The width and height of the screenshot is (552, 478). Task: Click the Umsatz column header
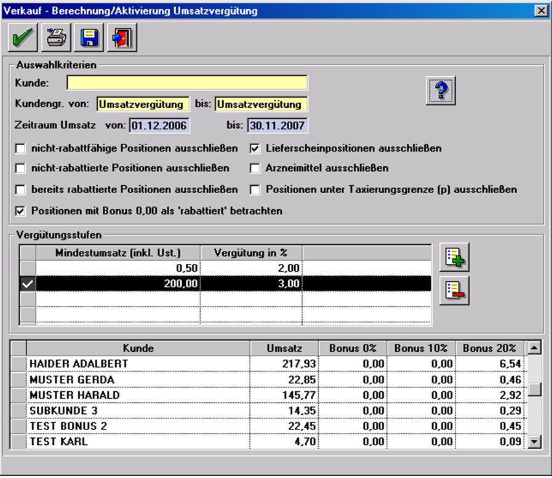[x=284, y=348]
